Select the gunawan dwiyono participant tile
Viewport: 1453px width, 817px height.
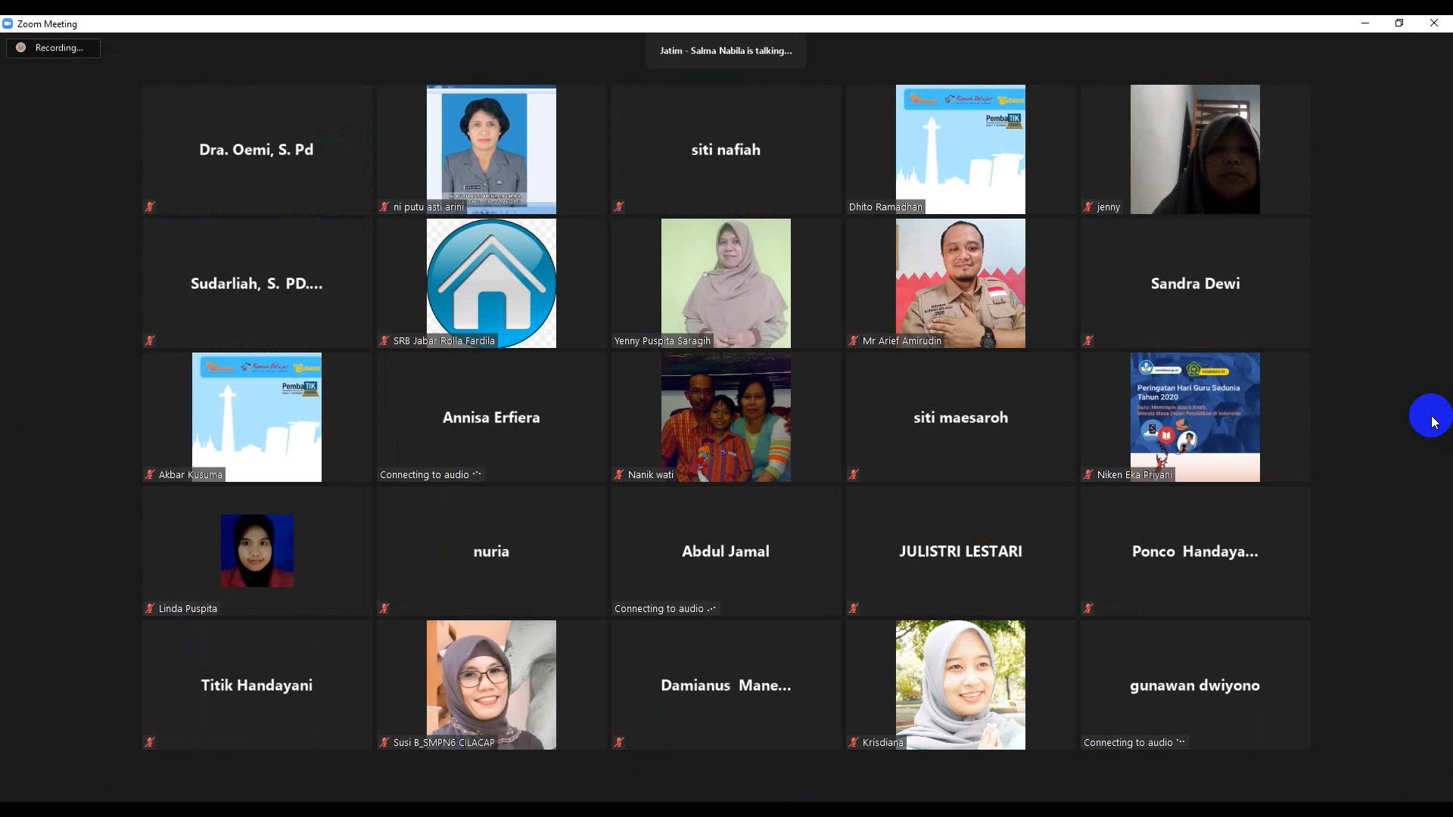click(x=1195, y=685)
